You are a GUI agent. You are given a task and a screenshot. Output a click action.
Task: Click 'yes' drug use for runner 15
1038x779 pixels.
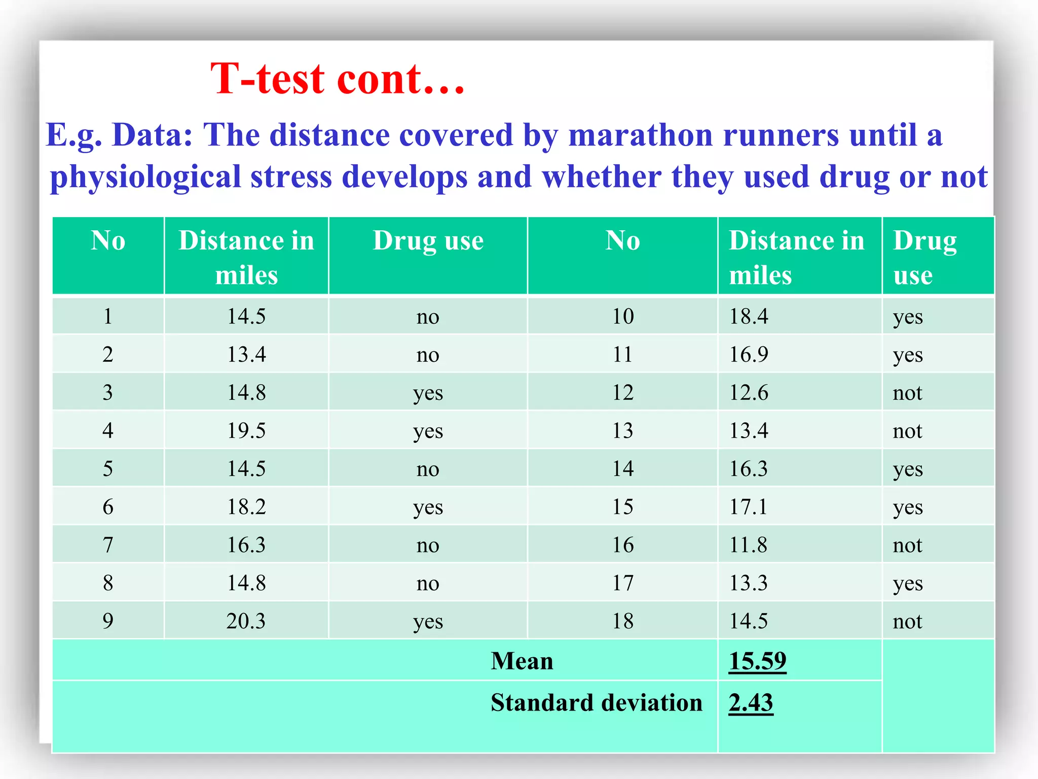coord(908,509)
